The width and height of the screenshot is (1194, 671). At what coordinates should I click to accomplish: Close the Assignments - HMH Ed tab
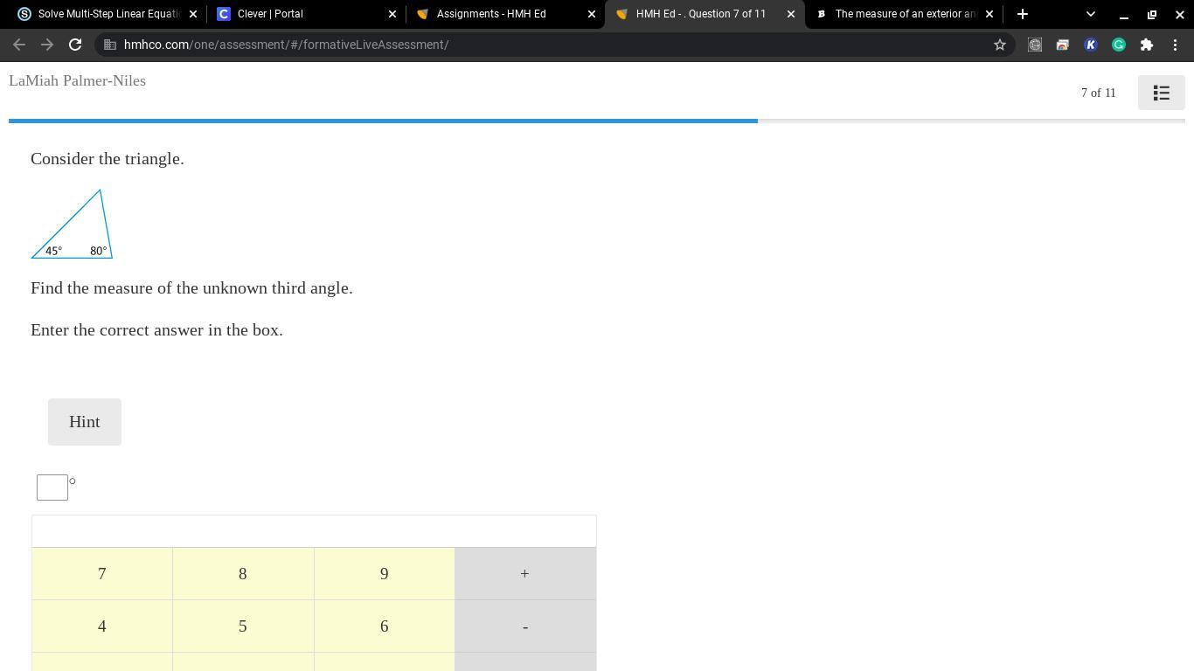[592, 14]
